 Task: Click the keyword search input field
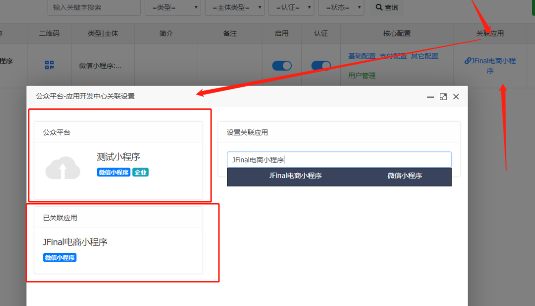93,7
